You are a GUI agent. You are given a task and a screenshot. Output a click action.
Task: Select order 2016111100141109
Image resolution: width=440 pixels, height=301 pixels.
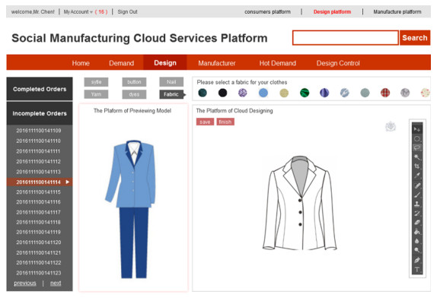click(39, 131)
